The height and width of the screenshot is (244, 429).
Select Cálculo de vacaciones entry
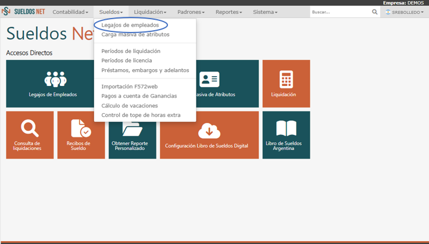pyautogui.click(x=130, y=106)
